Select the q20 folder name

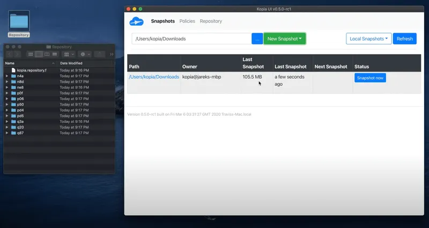pos(20,127)
